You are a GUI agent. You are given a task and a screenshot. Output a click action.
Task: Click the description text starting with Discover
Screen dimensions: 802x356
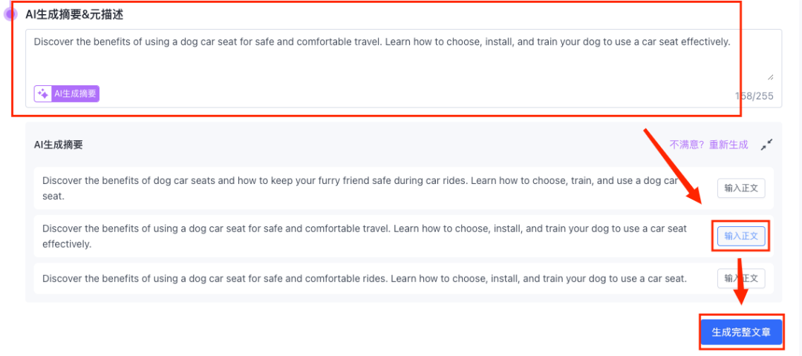tap(382, 42)
